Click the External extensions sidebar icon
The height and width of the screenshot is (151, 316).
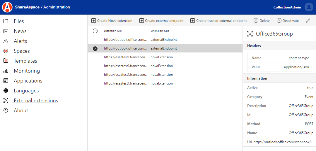pos(6,101)
